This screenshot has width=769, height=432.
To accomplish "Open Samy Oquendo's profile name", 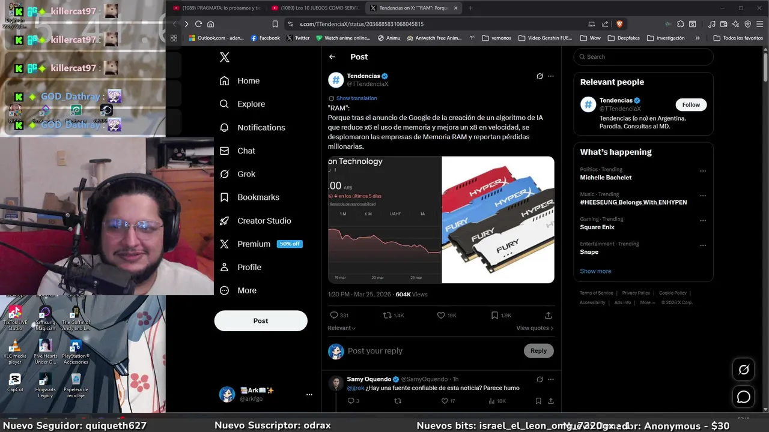I will click(369, 379).
